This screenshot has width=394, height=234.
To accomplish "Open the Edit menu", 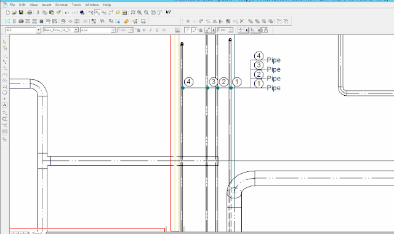I will click(x=22, y=5).
